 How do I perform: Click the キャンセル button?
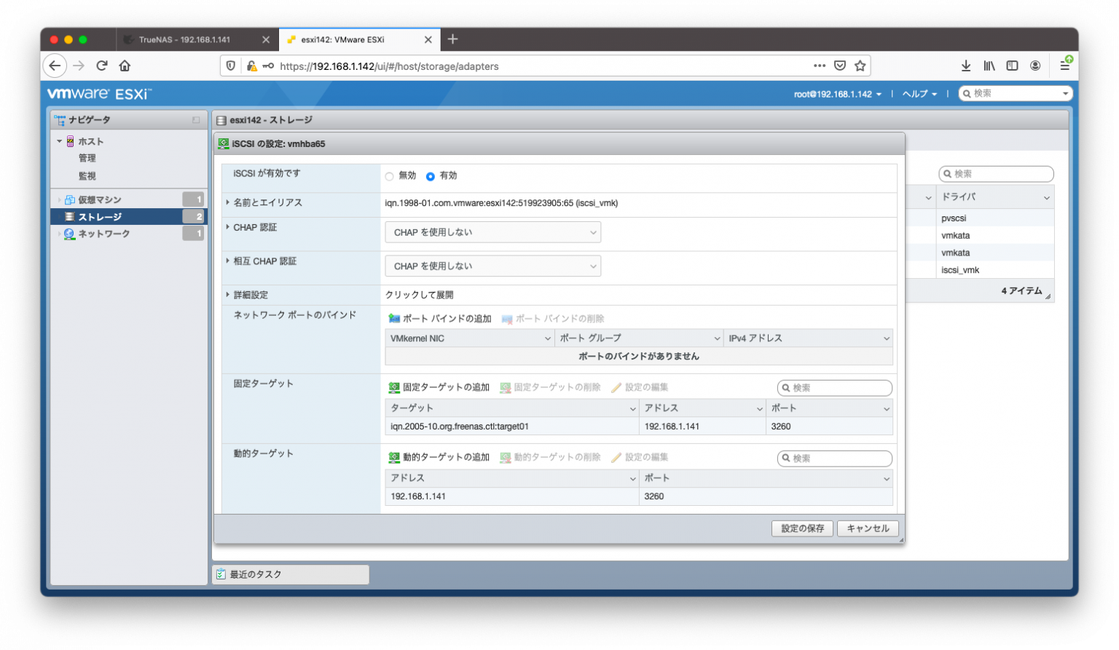(868, 528)
